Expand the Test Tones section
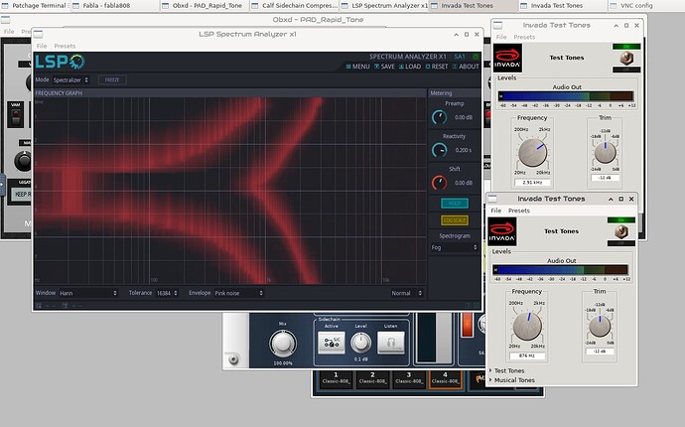This screenshot has width=685, height=427. [x=509, y=370]
